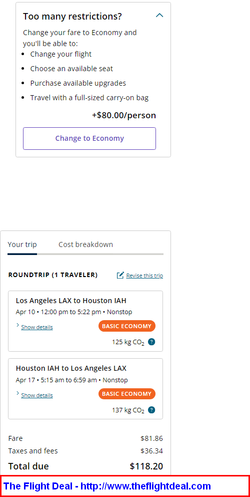
Task: Click Basic Economy badge on Apr 17 flight
Action: pos(127,394)
